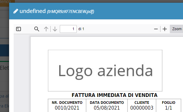Go to previous page with up arrow
This screenshot has height=112, width=183.
pos(46,29)
